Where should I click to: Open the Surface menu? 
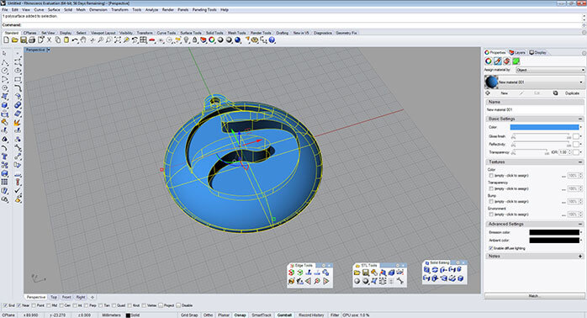(x=54, y=10)
